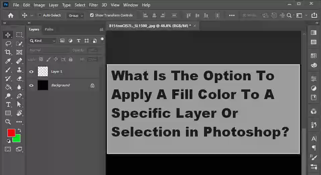Select the Pen tool

19,96
